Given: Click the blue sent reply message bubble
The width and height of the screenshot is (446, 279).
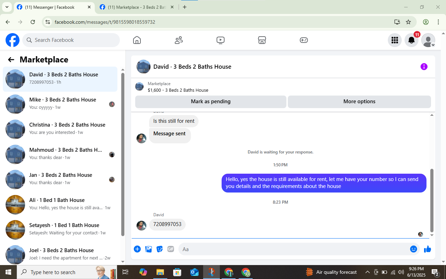Looking at the screenshot, I should tap(324, 183).
